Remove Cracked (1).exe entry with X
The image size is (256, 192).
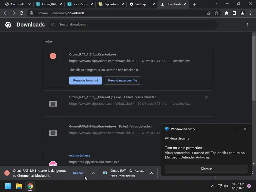[206, 97]
